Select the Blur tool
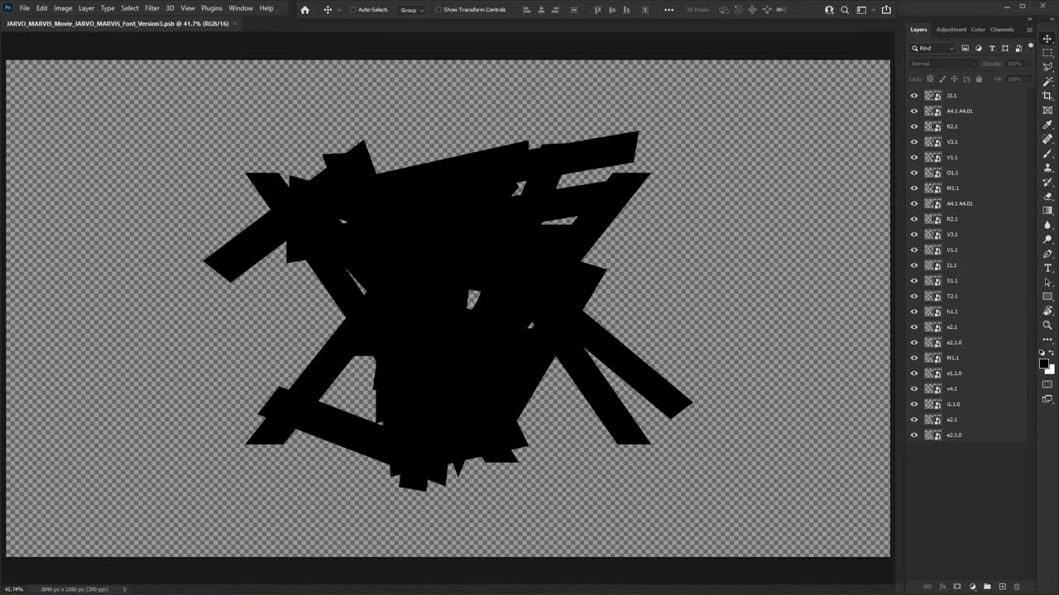The image size is (1059, 595). click(x=1047, y=225)
